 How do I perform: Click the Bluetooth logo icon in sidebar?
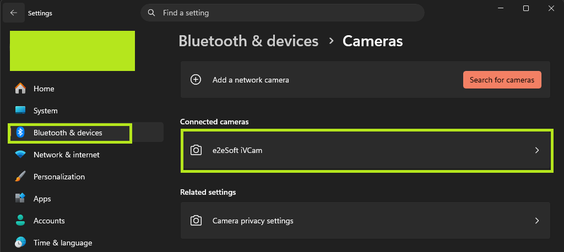tap(20, 133)
